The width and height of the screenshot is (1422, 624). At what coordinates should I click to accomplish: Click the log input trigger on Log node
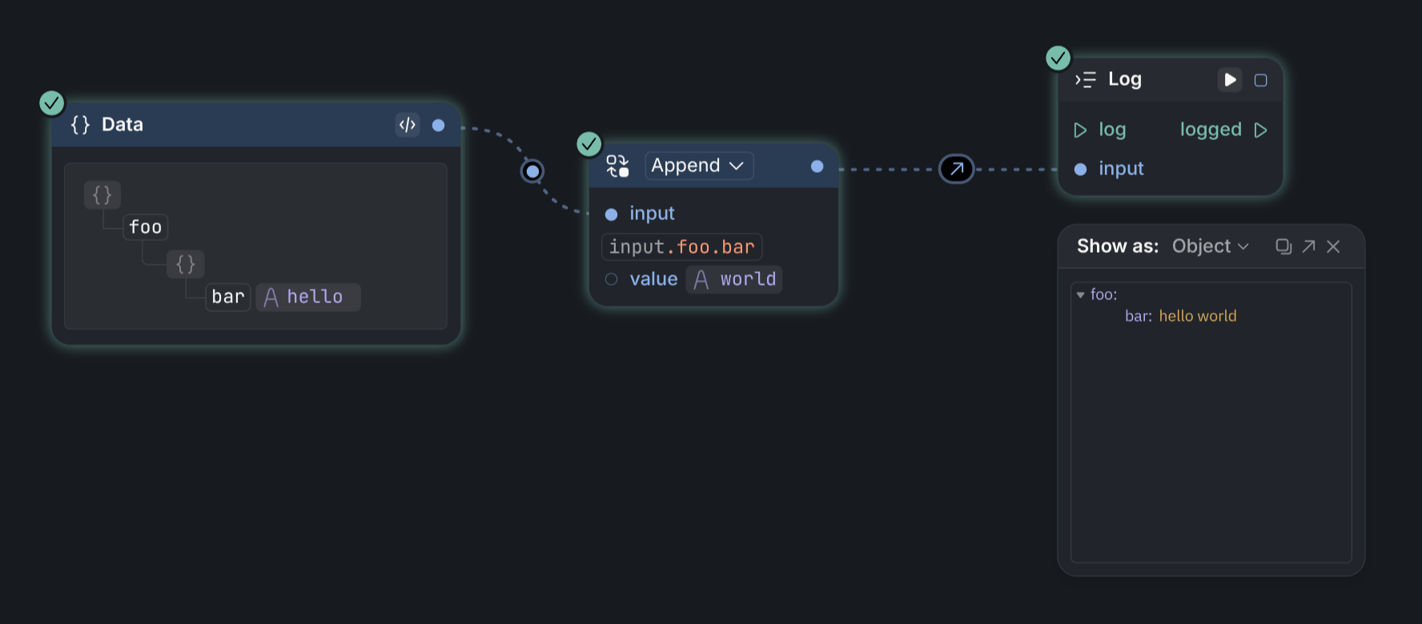1080,130
